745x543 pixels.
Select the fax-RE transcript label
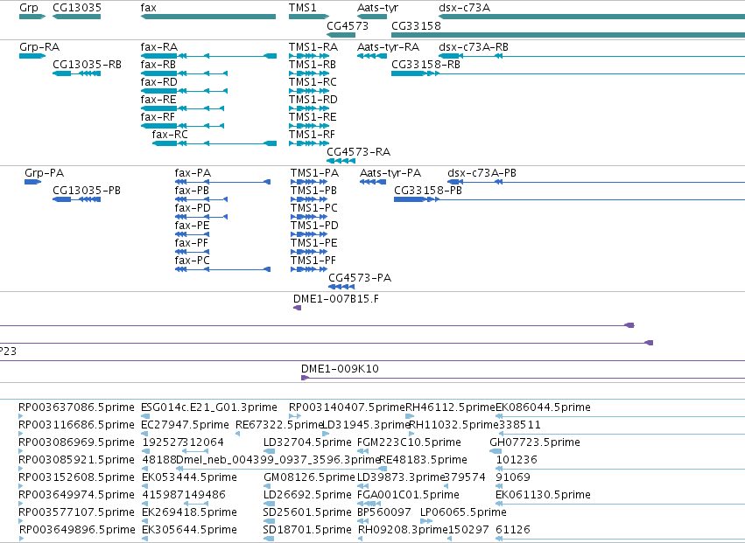[158, 99]
